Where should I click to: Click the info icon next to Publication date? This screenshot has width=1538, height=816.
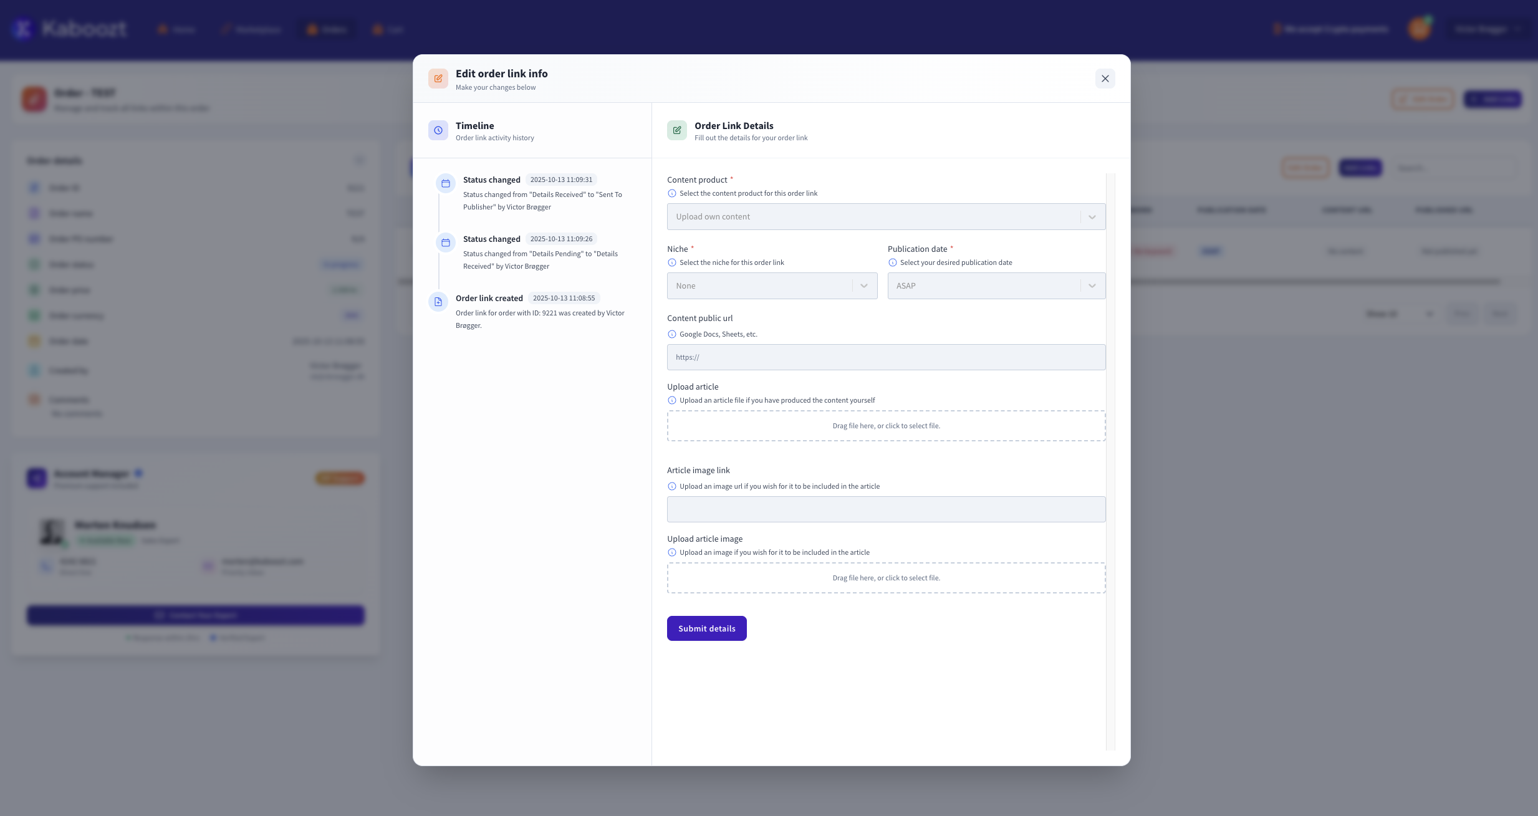[x=892, y=262]
